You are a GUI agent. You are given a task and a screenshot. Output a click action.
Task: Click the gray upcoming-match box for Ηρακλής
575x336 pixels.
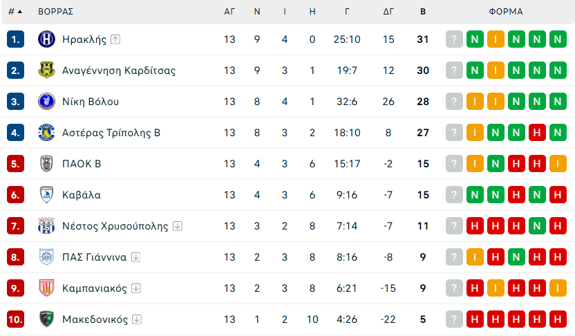pyautogui.click(x=454, y=39)
